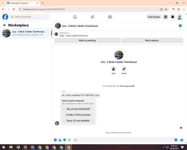Click the Facebook logo

tap(5, 17)
